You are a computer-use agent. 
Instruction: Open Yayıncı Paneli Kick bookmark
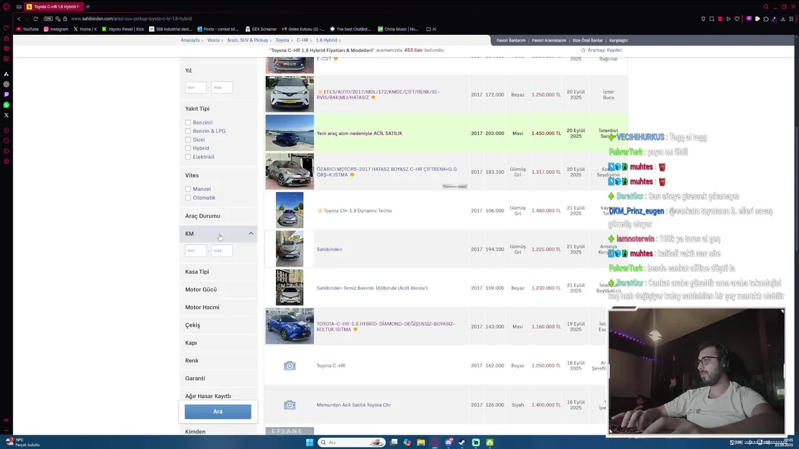click(x=123, y=29)
